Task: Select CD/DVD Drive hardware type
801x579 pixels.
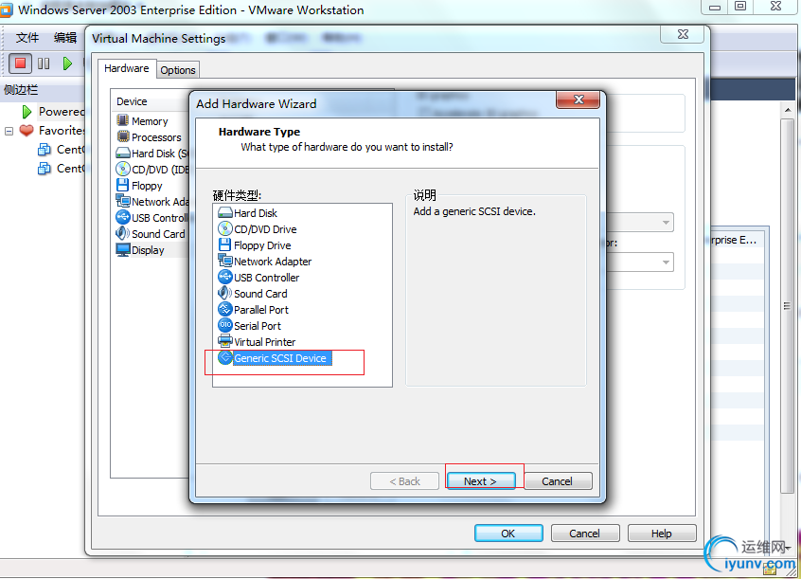Action: coord(258,229)
